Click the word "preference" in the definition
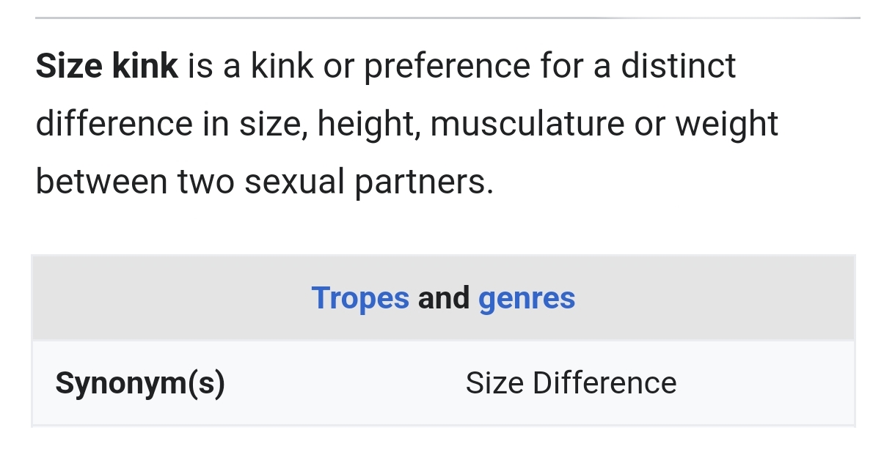The height and width of the screenshot is (474, 895). pos(447,66)
